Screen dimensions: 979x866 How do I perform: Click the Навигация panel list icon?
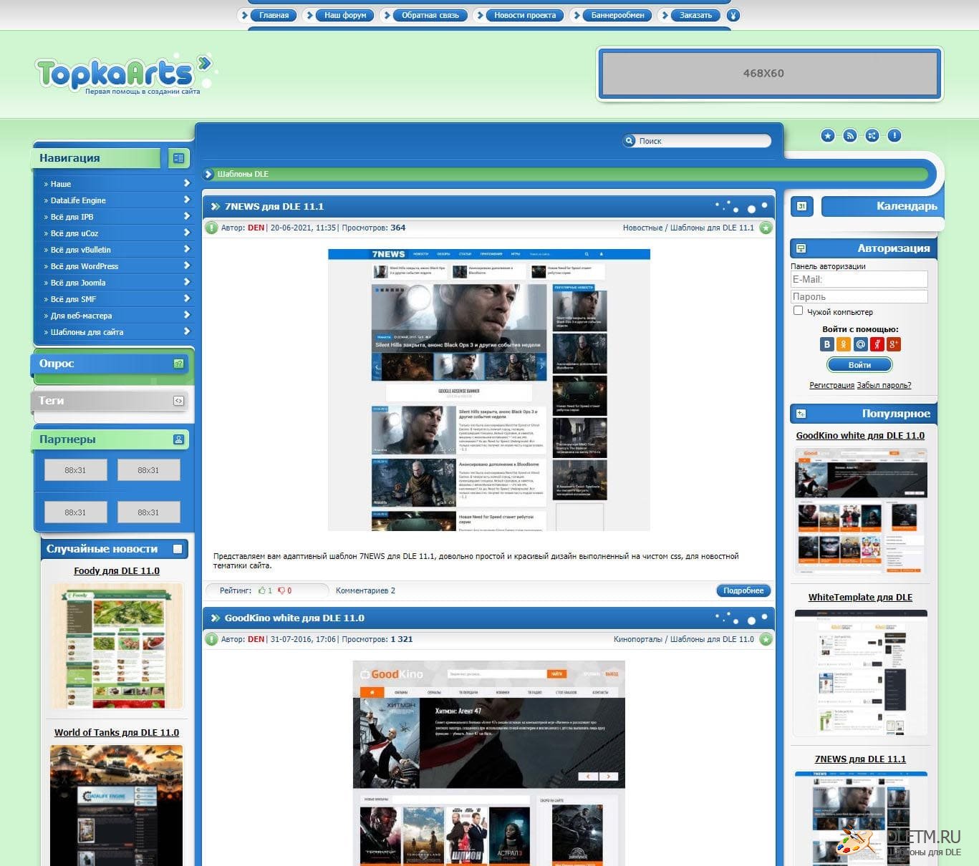coord(178,158)
